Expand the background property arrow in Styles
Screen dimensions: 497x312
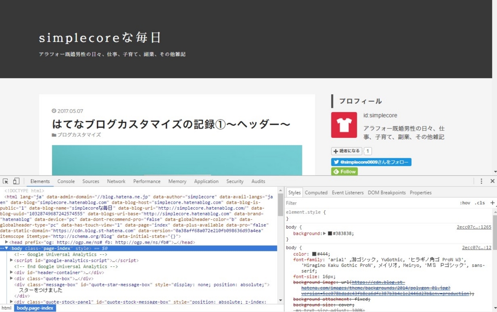325,233
